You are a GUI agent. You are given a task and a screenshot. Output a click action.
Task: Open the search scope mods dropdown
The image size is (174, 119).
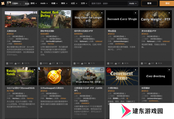point(133,4)
